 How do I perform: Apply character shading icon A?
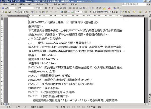pos(61,8)
